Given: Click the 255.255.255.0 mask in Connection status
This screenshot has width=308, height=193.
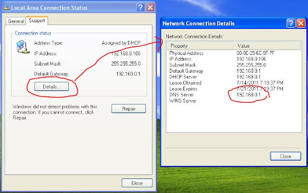Looking at the screenshot, I should [126, 64].
